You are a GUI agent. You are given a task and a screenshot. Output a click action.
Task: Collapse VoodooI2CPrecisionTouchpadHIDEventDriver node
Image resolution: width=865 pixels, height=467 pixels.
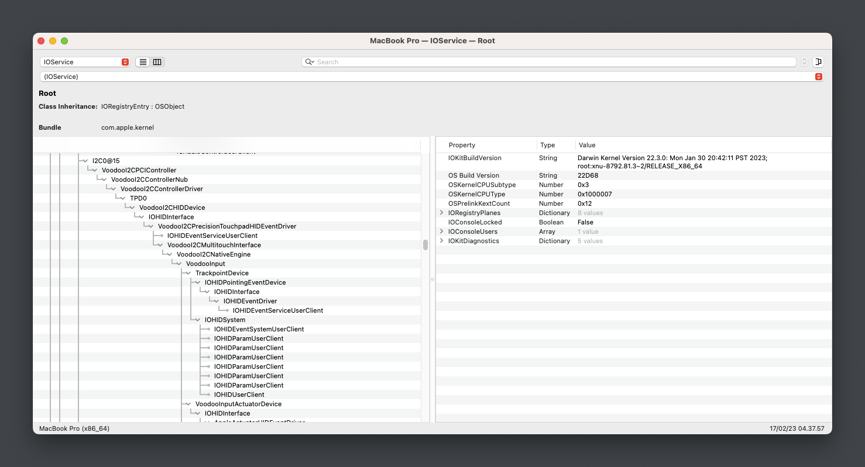coord(151,226)
